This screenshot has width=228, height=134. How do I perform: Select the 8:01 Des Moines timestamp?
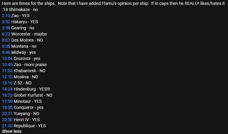6,40
